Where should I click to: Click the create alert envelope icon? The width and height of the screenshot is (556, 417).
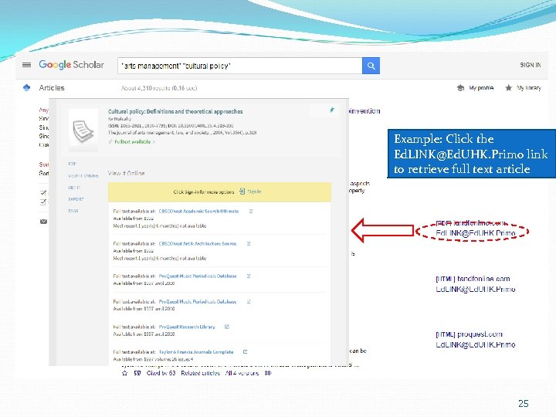(43, 222)
